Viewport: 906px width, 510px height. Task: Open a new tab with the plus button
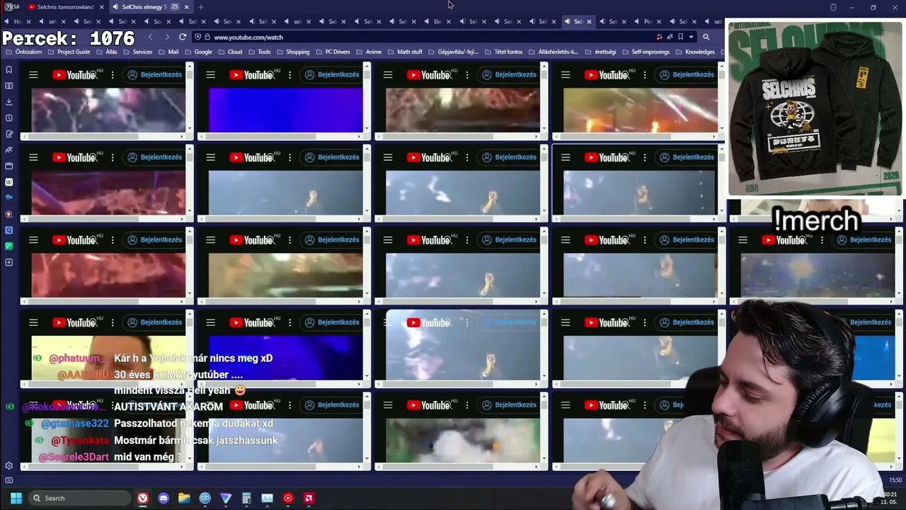tap(200, 7)
